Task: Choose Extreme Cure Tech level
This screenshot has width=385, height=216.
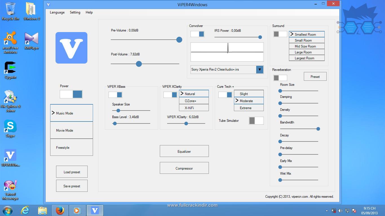Action: 249,108
